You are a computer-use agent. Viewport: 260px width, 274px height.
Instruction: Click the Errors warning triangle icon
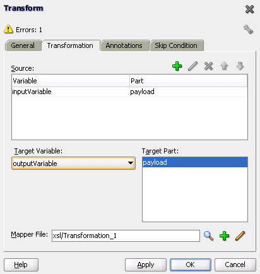[x=8, y=29]
